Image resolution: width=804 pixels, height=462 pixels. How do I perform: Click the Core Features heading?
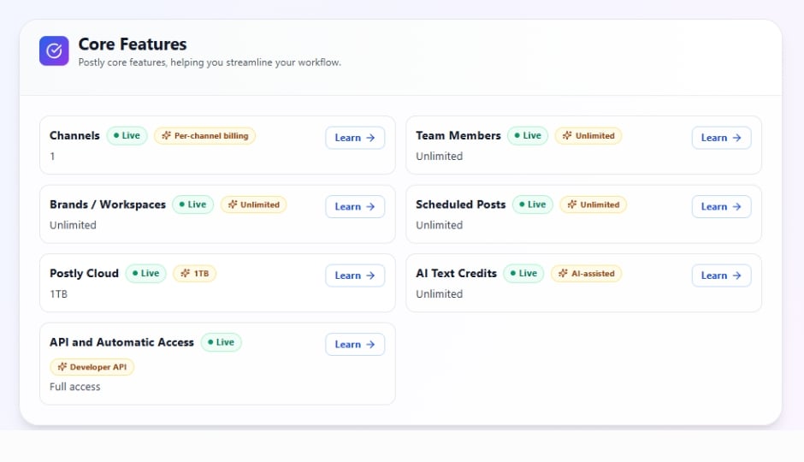point(133,44)
